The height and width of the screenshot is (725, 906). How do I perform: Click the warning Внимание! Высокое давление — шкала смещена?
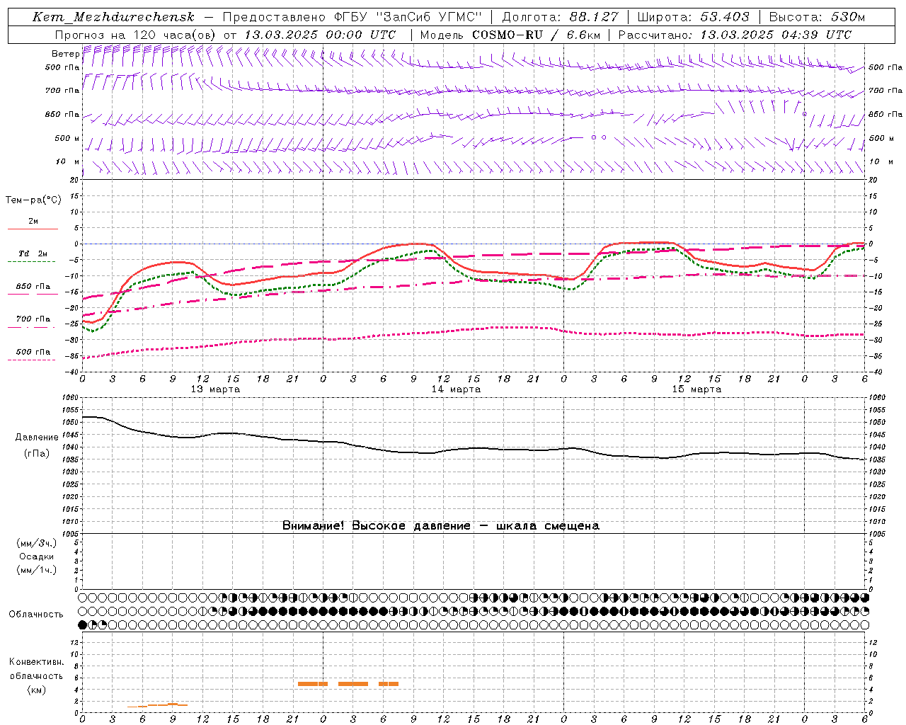pos(441,525)
